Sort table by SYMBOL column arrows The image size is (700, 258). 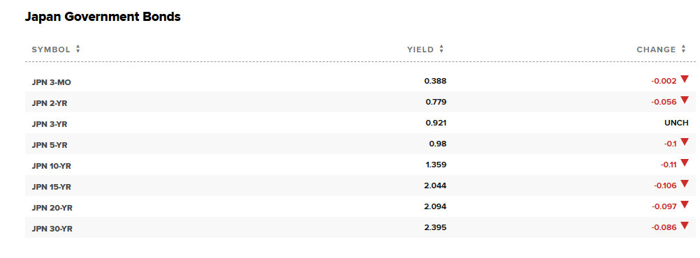[x=78, y=50]
